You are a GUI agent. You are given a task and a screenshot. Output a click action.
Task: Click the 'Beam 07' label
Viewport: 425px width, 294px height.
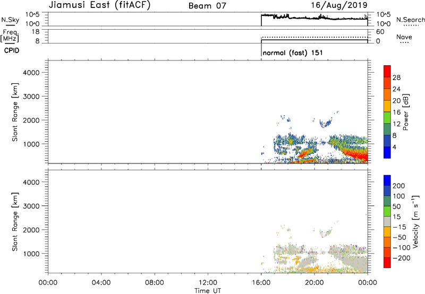coord(207,6)
